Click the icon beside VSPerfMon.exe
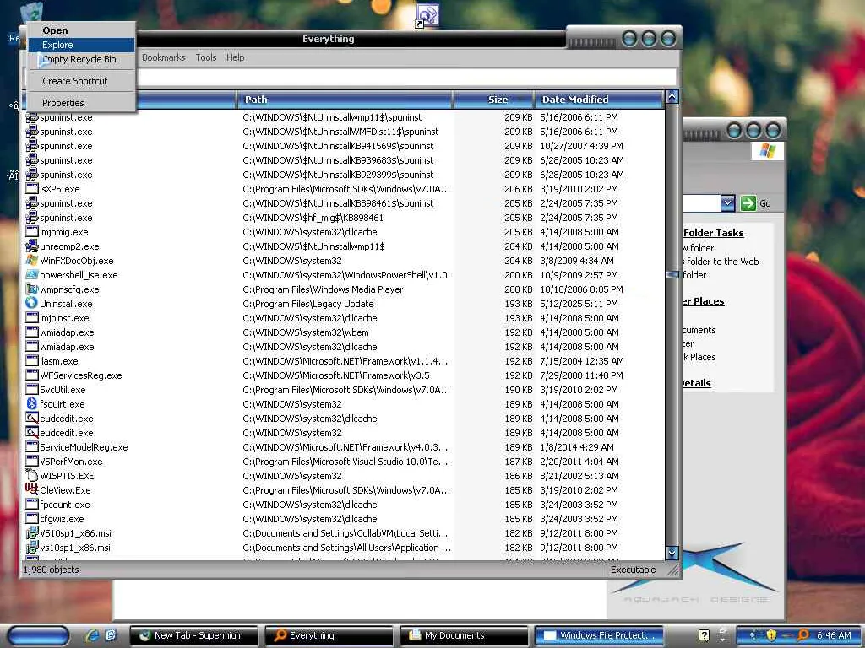865x648 pixels. pos(31,461)
